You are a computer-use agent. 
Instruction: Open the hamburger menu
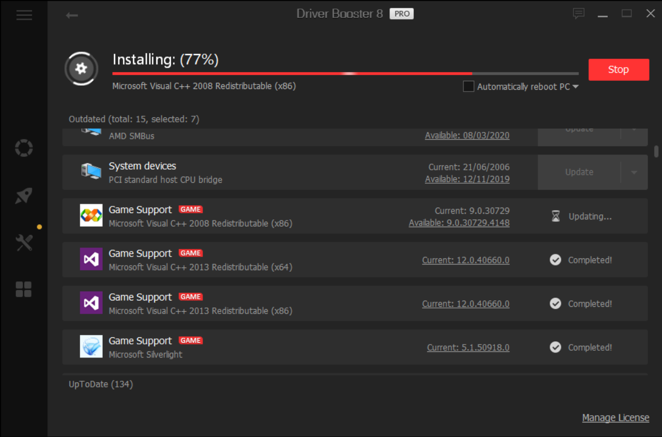click(x=24, y=15)
